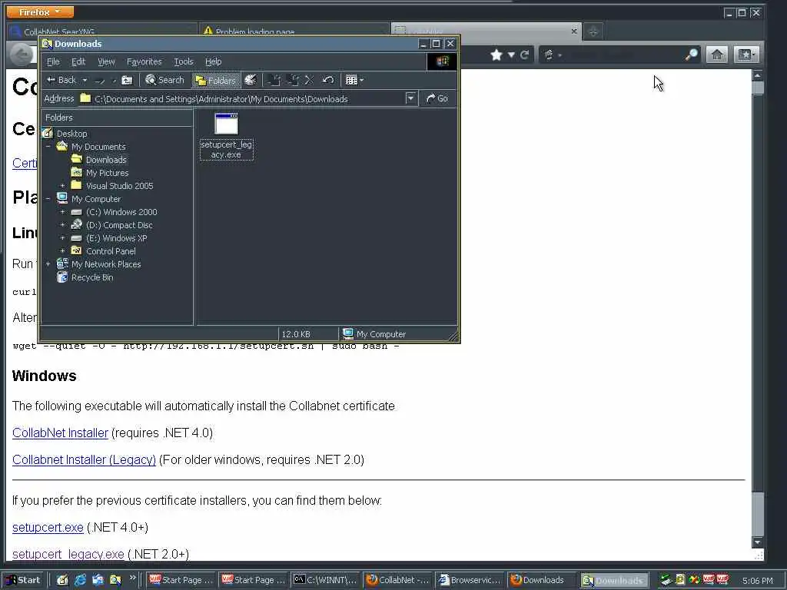The width and height of the screenshot is (787, 590).
Task: Select Recycle Bin in folder tree
Action: pos(92,277)
